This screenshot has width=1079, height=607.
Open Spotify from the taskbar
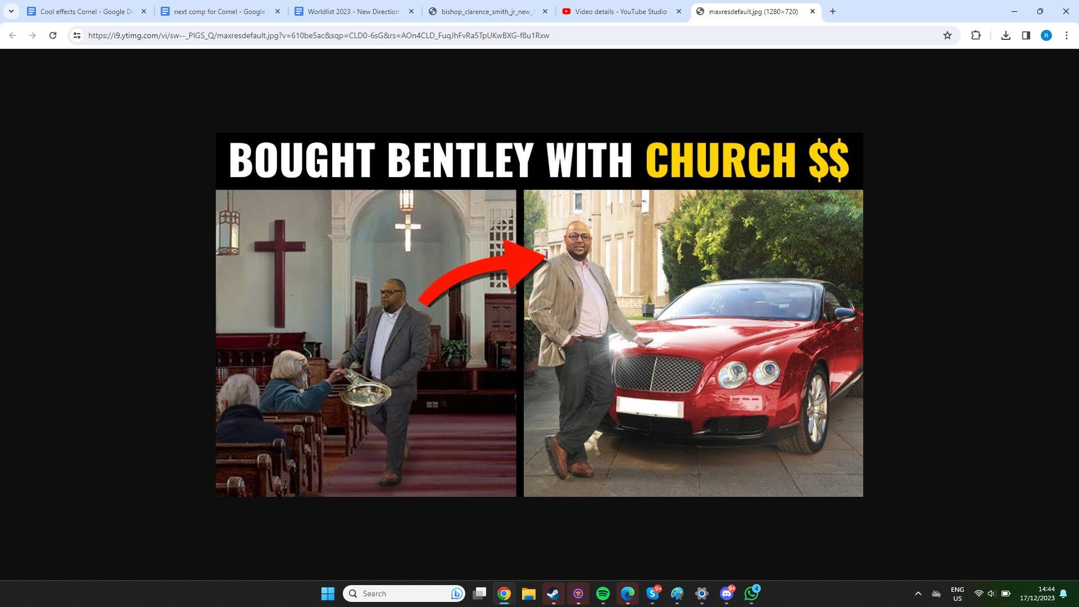[x=603, y=594]
